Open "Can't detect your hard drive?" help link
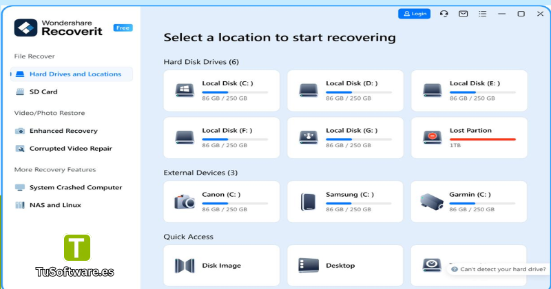Image resolution: width=551 pixels, height=289 pixels. [499, 269]
